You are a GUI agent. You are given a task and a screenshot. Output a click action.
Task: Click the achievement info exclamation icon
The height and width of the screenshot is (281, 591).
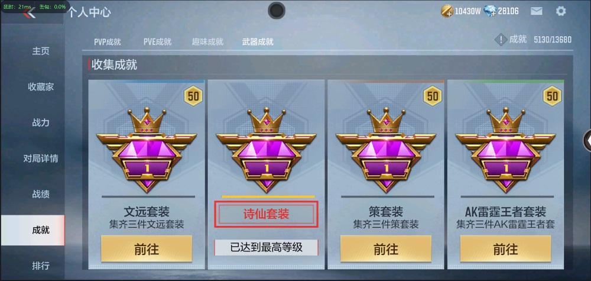501,40
